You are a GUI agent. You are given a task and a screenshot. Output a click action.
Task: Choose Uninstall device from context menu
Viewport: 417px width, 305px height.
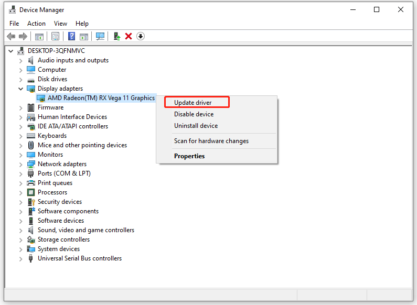[x=196, y=126]
